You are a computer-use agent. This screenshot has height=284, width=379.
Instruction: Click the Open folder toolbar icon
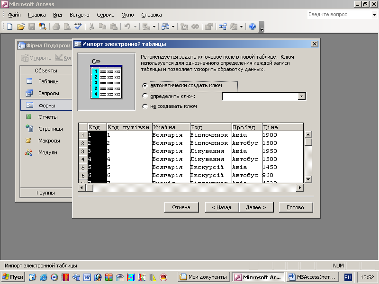pyautogui.click(x=21, y=27)
